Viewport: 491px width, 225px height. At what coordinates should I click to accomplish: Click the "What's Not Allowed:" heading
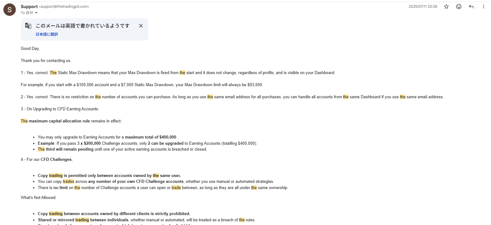[x=38, y=197]
